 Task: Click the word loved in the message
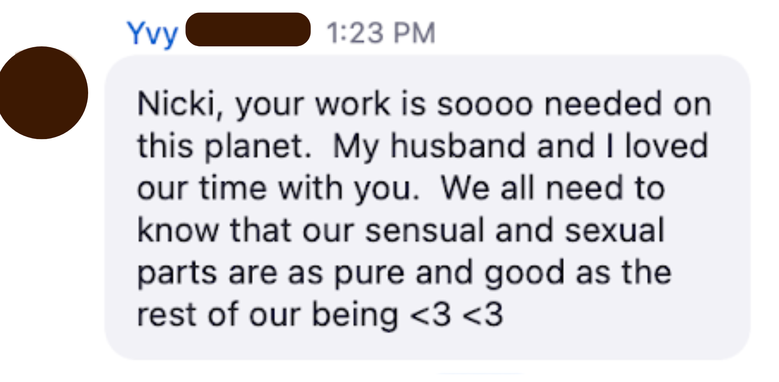click(666, 146)
